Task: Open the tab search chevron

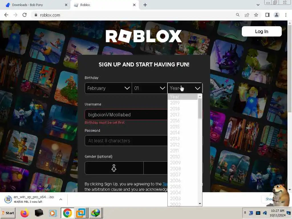Action: (x=258, y=5)
